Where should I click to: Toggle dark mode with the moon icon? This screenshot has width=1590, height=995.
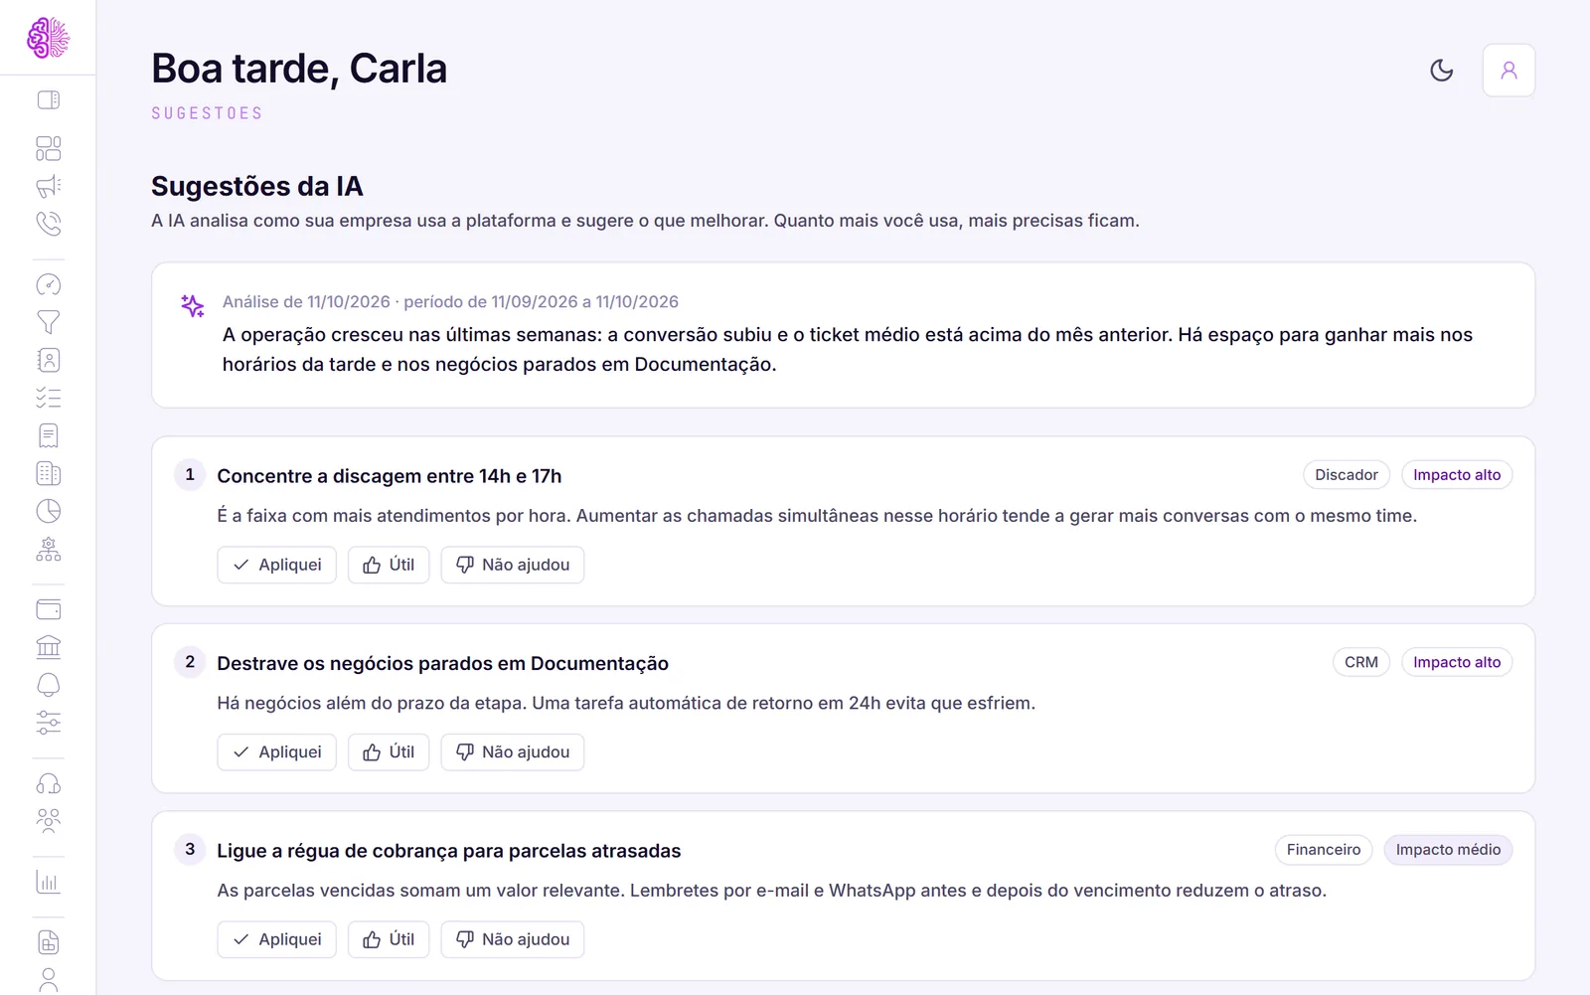tap(1441, 70)
